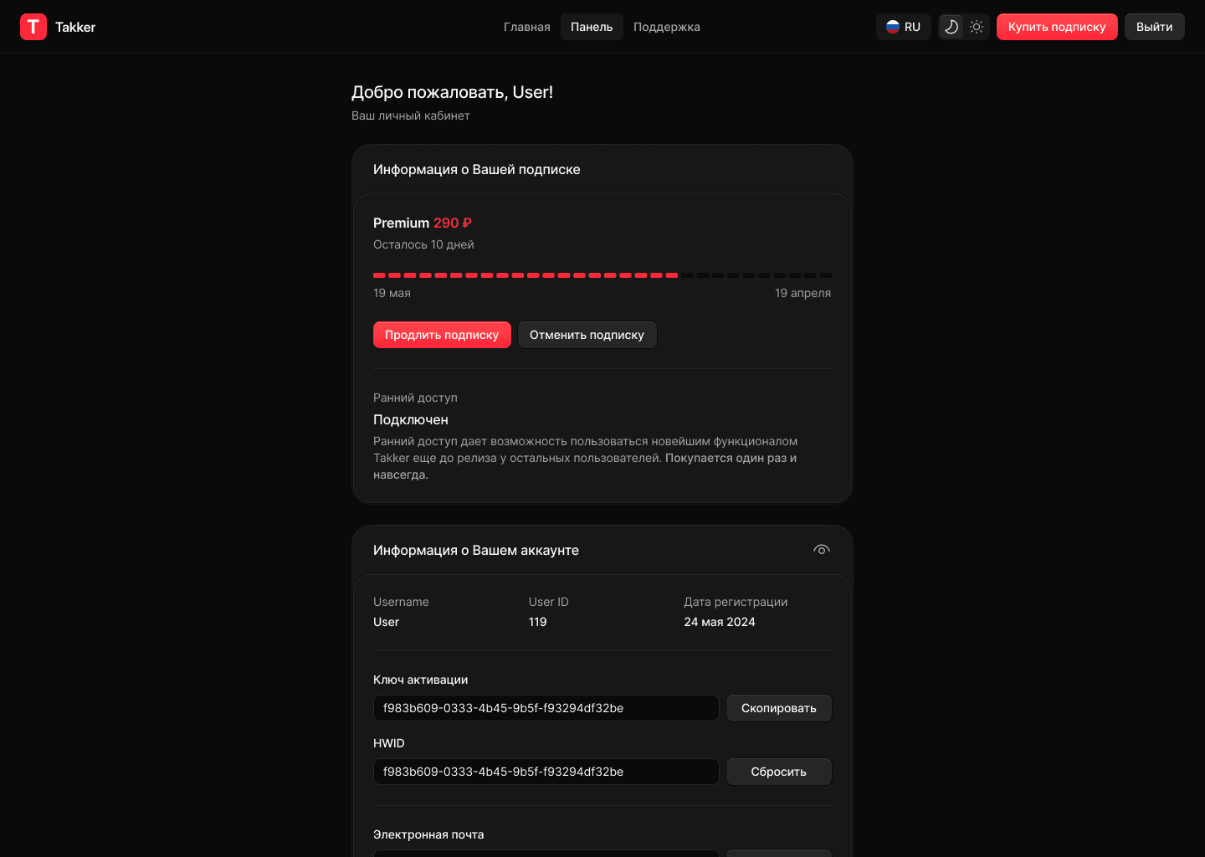Open the Главная page
Image resolution: width=1205 pixels, height=857 pixels.
click(x=527, y=27)
